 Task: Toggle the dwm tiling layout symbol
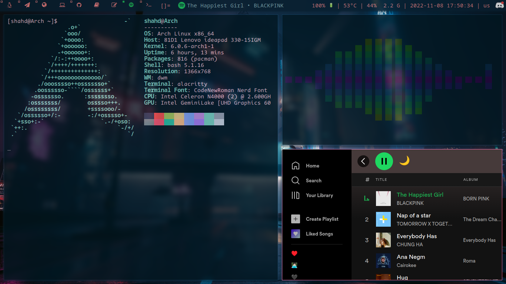166,6
